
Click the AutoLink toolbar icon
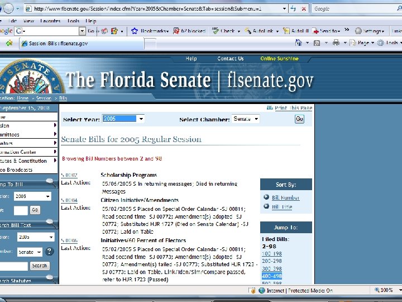tap(248, 31)
